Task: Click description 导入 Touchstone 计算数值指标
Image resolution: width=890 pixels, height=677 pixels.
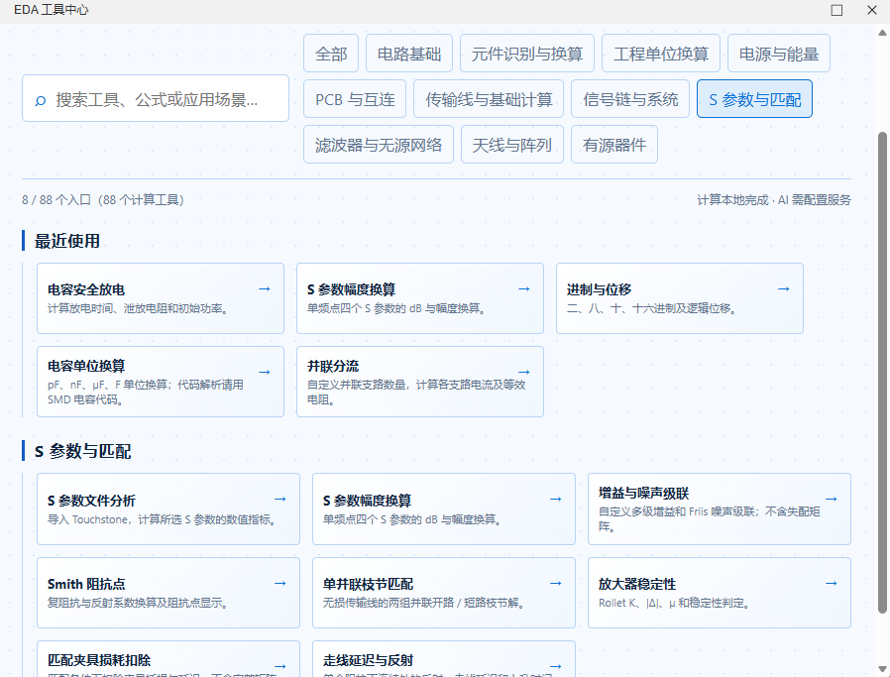Action: 163,519
